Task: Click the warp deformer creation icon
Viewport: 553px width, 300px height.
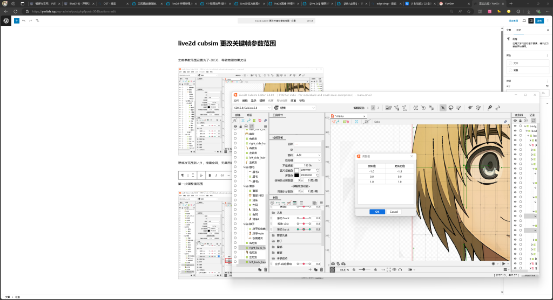Action: pyautogui.click(x=416, y=108)
